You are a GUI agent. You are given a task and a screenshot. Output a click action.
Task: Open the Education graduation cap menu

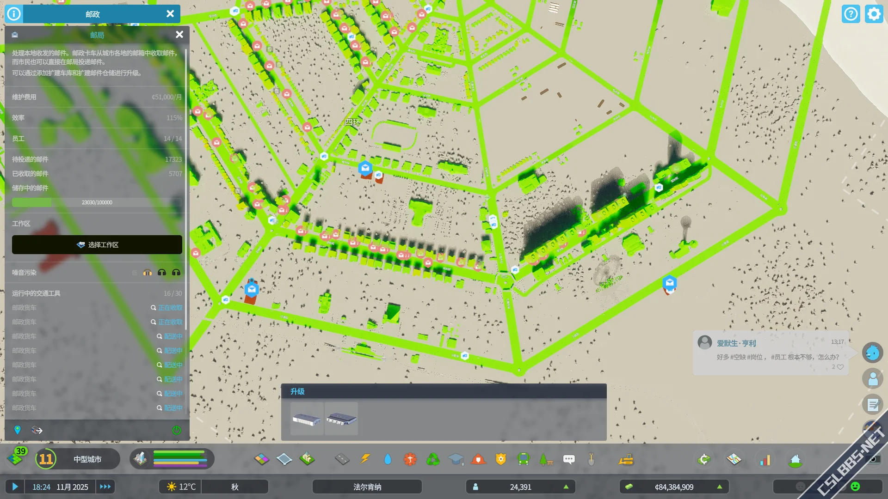pos(456,459)
